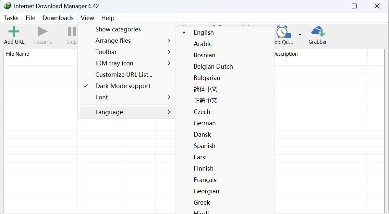
Task: Select Dansk language
Action: point(225,134)
